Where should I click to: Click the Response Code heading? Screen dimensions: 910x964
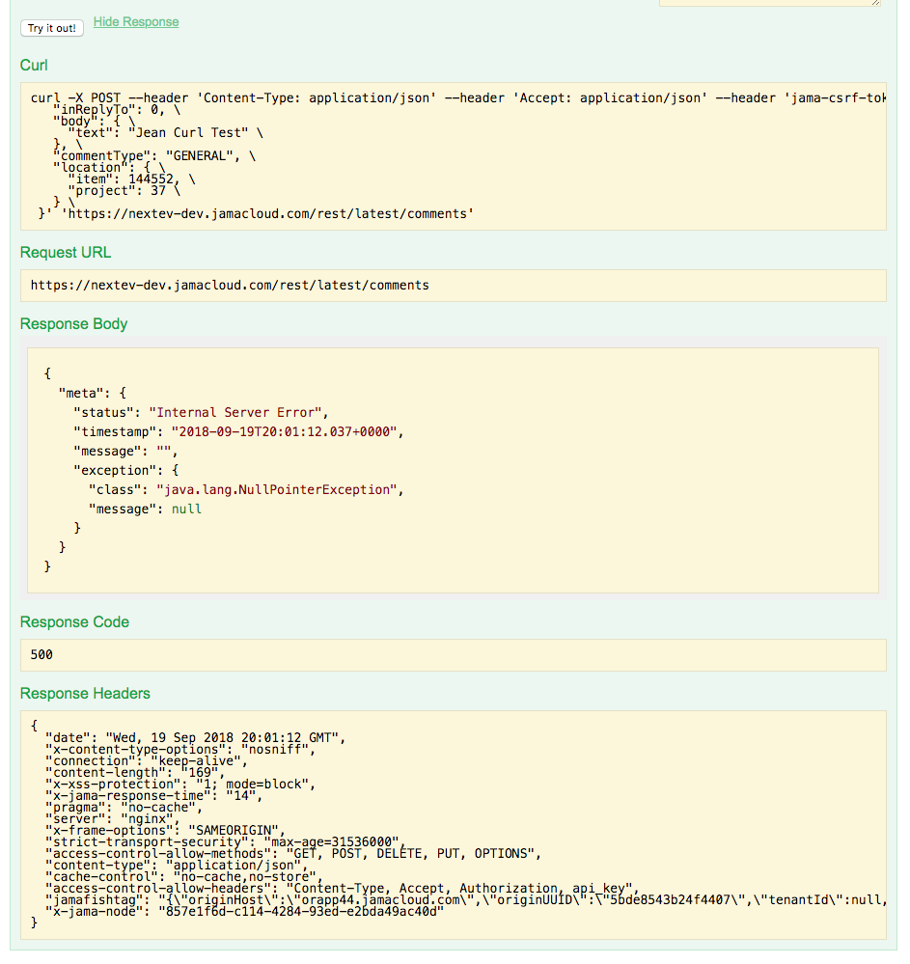(x=74, y=622)
